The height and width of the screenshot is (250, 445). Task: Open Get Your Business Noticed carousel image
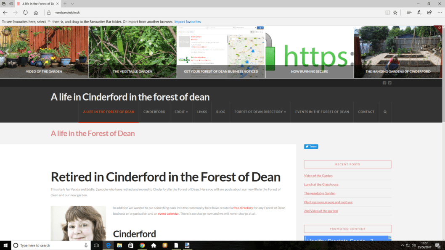pyautogui.click(x=221, y=52)
